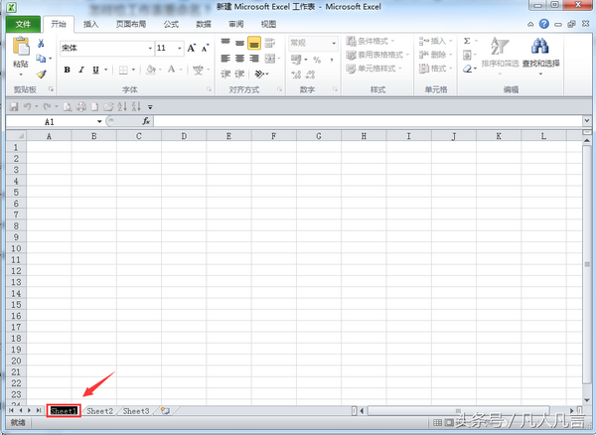Image resolution: width=596 pixels, height=435 pixels.
Task: Click the insert function fx icon
Action: point(146,121)
